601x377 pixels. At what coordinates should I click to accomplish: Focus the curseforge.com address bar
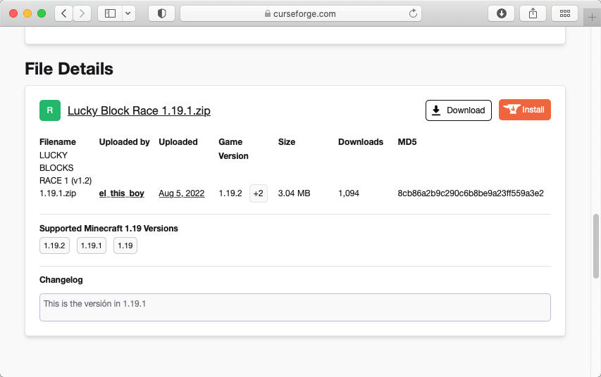click(x=301, y=14)
